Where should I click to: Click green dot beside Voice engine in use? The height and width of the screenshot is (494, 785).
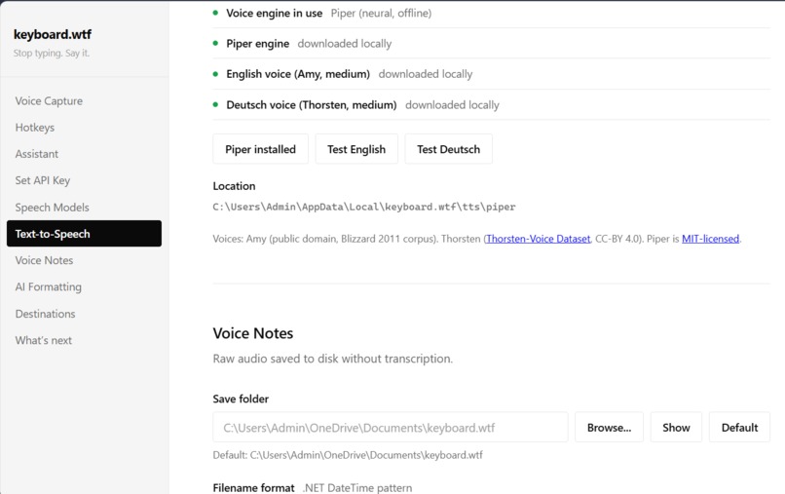pos(216,13)
